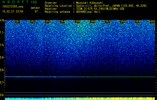This screenshot has height=100, width=157.
Task: Click the 0.7 kHz axis tick label
Action: (x=2, y=82)
